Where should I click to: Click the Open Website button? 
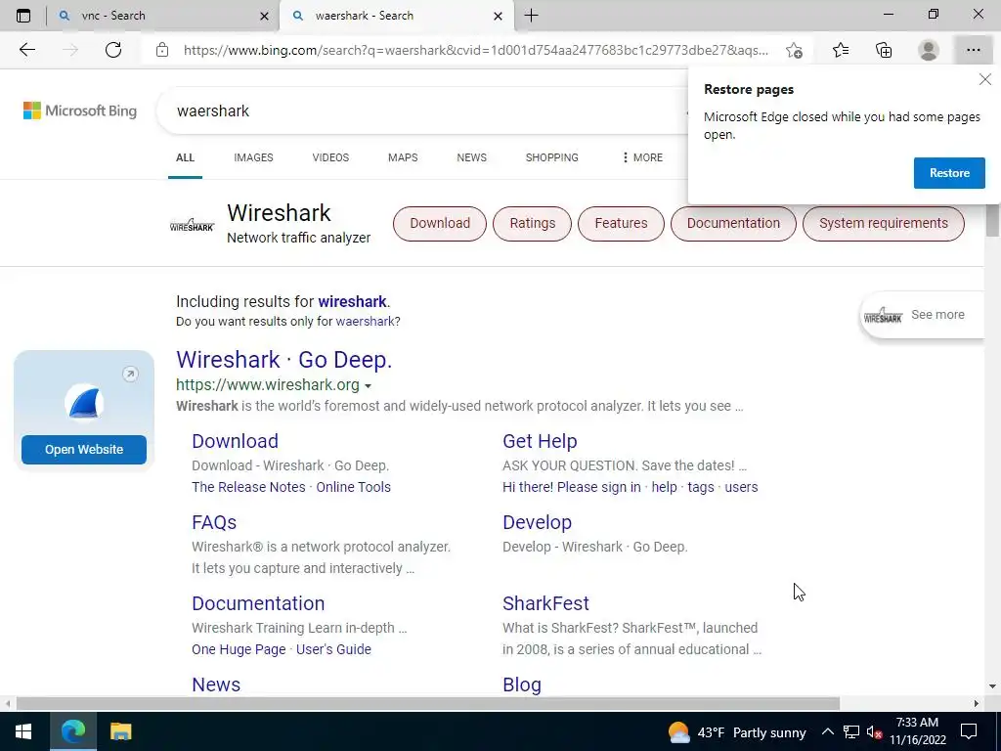[x=84, y=450]
